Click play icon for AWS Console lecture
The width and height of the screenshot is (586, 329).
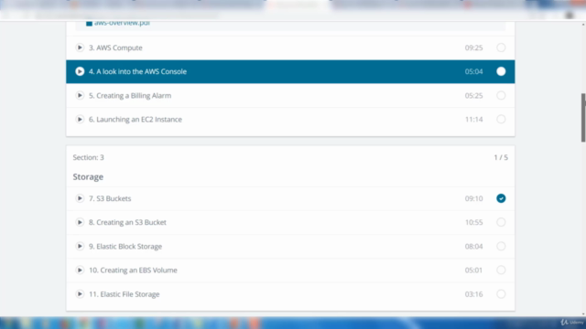click(x=80, y=71)
